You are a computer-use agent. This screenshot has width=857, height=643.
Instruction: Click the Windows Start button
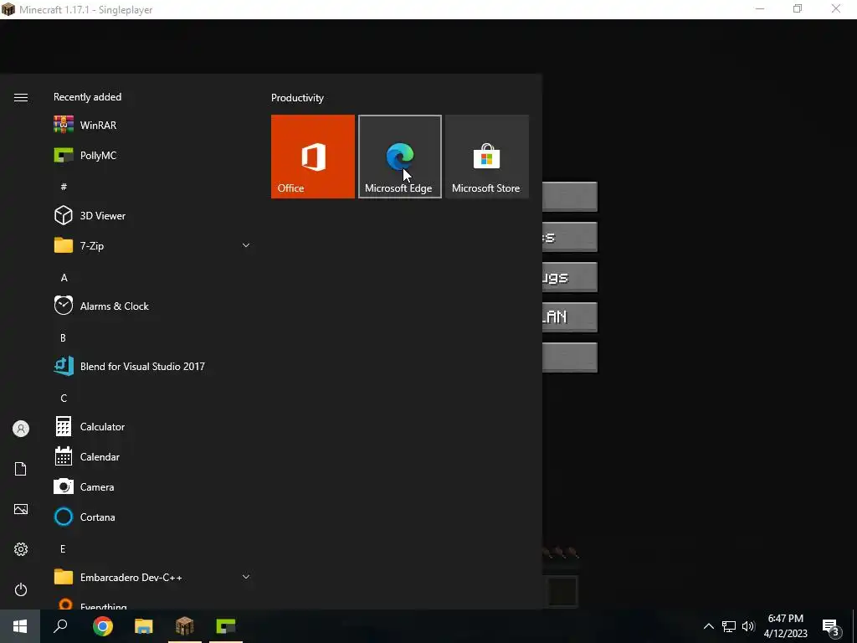(20, 626)
